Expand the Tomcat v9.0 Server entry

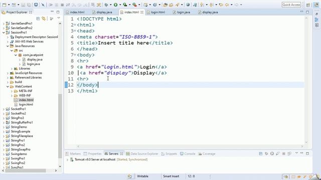pos(67,159)
